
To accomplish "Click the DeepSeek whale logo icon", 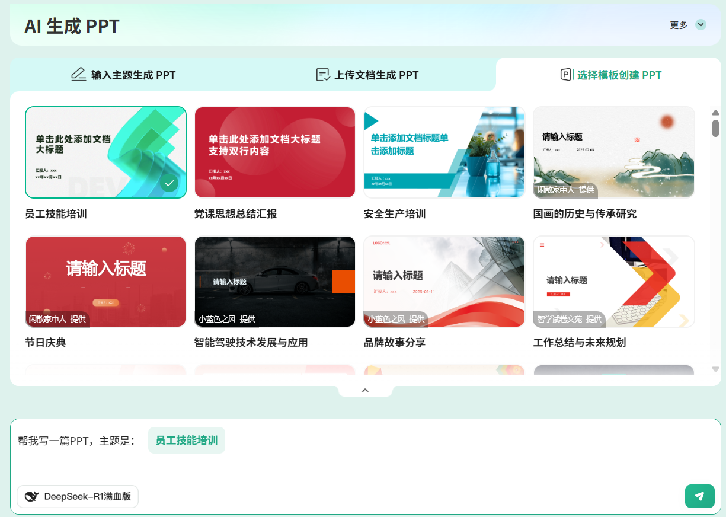I will [x=33, y=497].
